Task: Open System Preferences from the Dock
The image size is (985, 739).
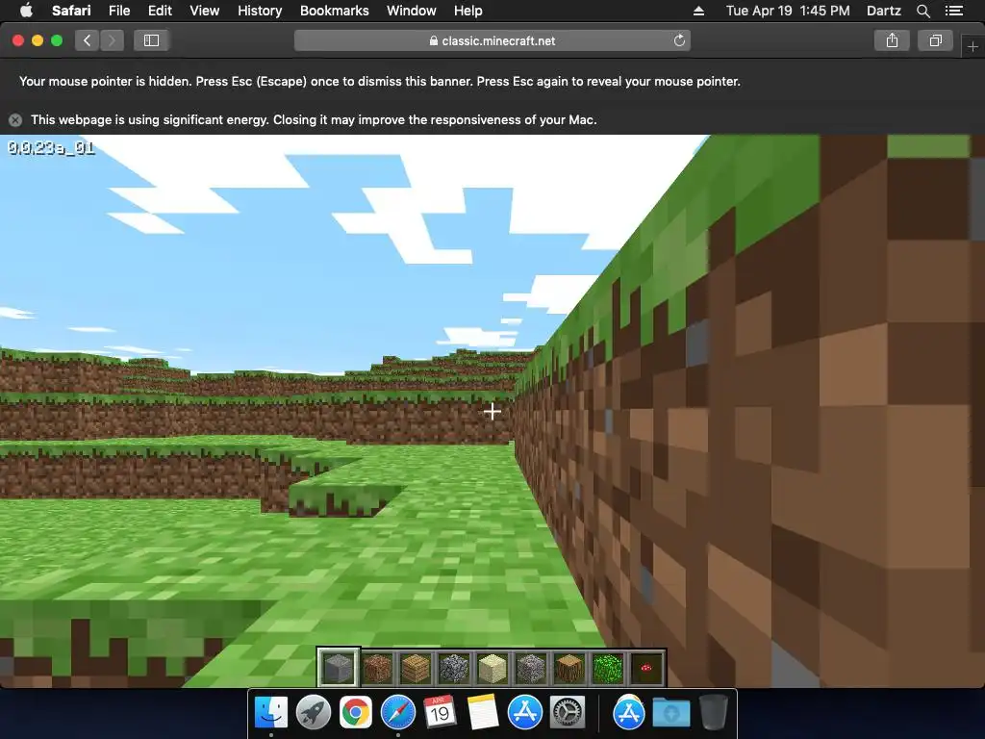Action: (x=568, y=713)
